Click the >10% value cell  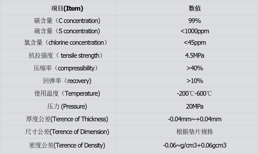point(194,81)
